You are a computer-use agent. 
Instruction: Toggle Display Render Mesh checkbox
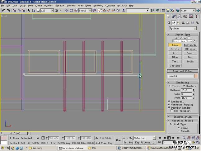[x=169, y=107]
